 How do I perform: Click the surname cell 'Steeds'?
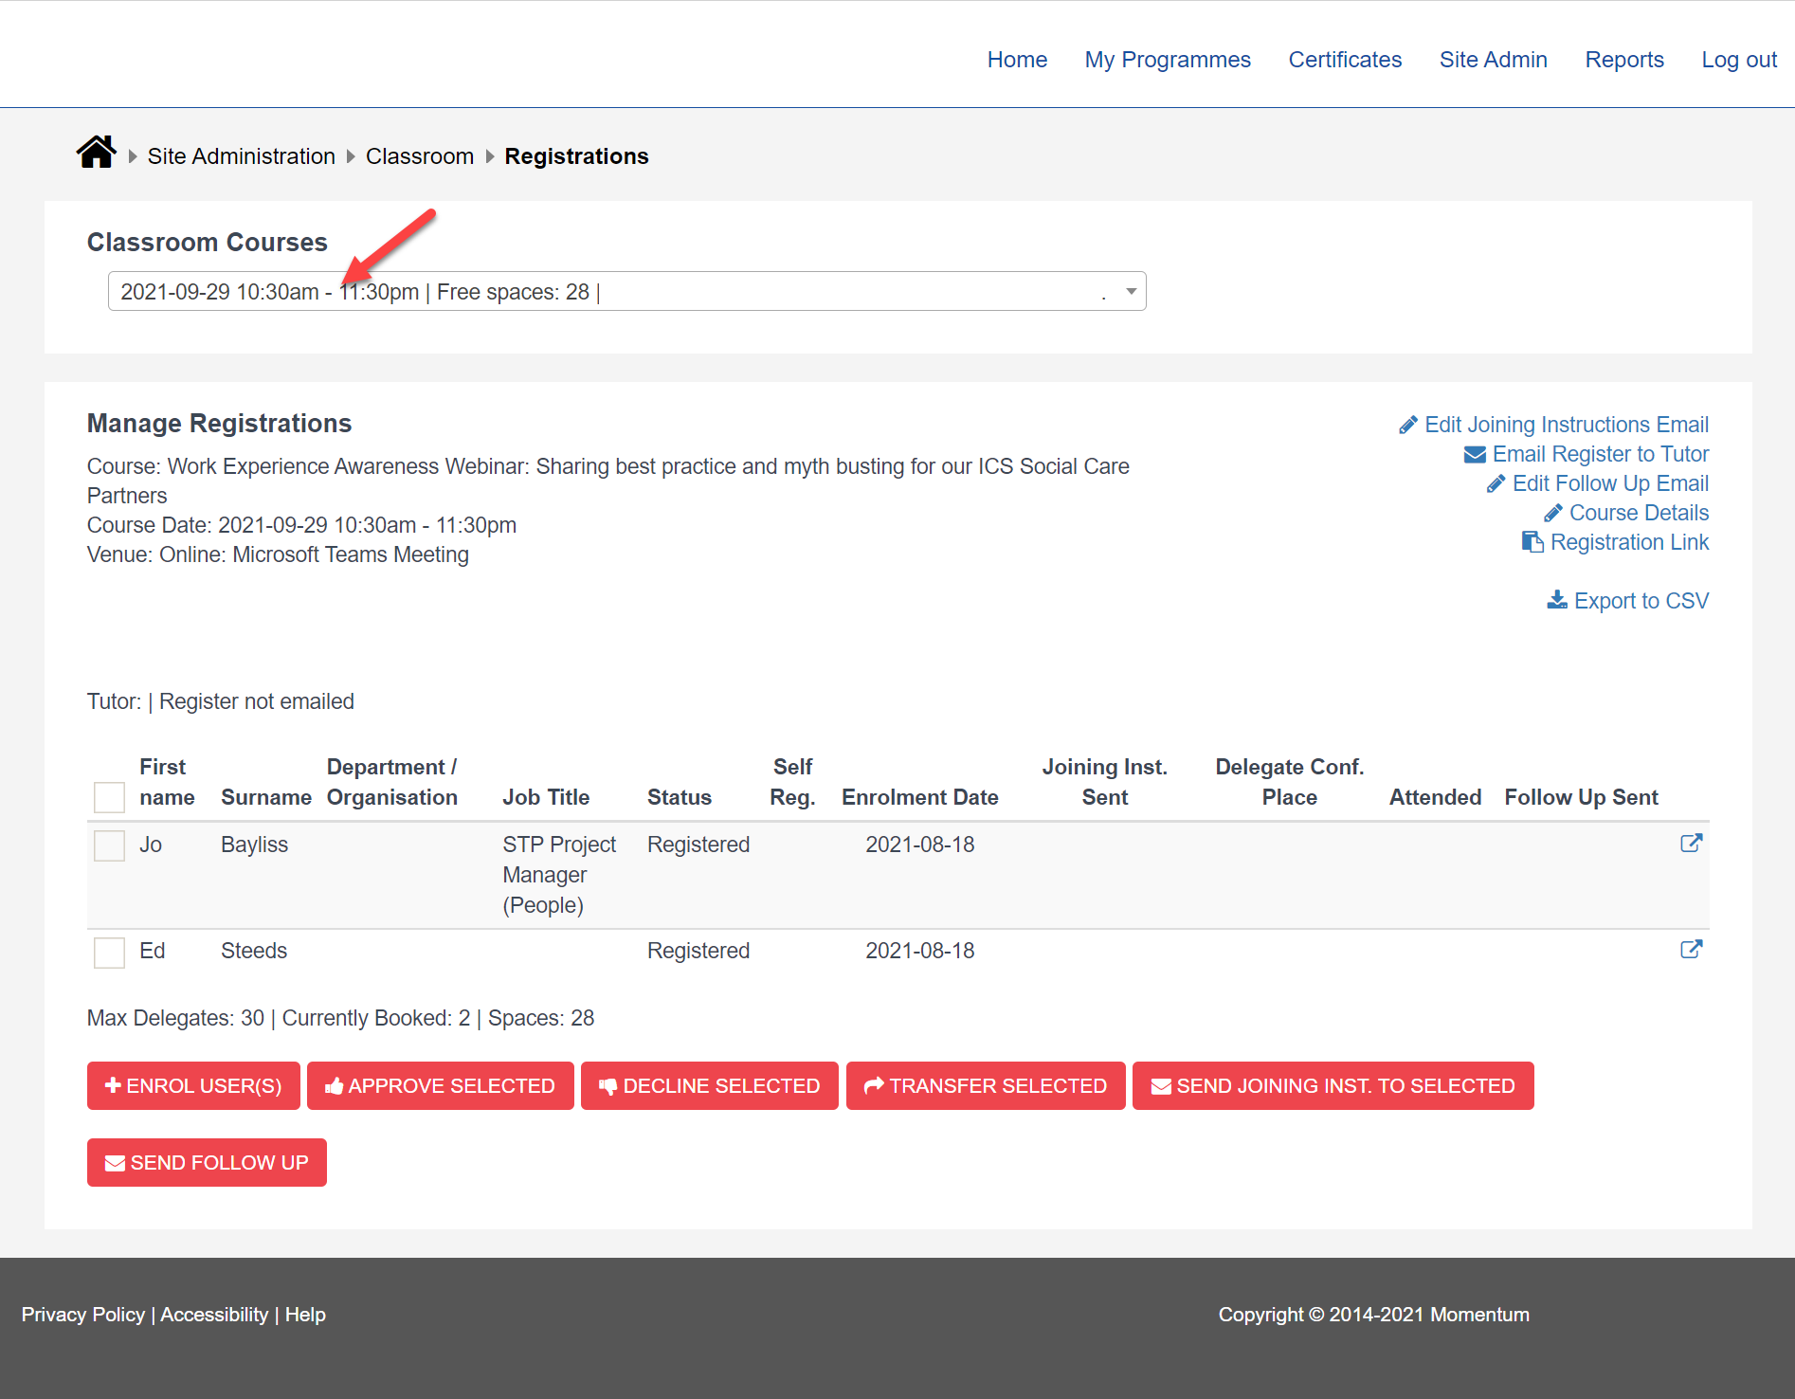[254, 951]
